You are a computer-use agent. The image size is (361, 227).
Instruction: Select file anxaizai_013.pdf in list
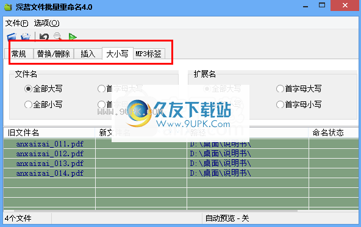[x=50, y=164]
